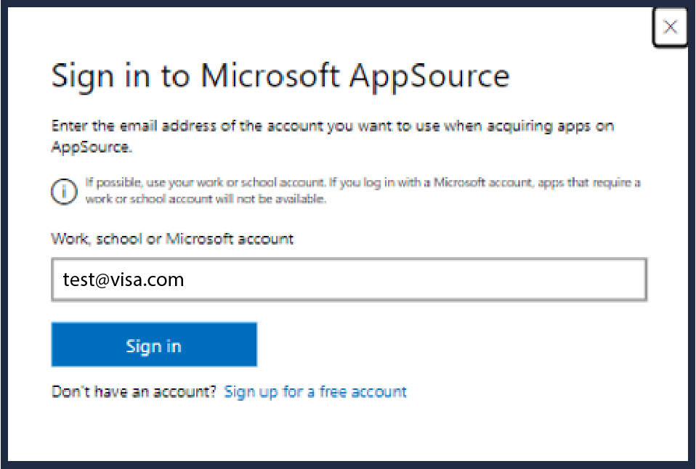Open the Sign up for a free account link
This screenshot has height=469, width=696.
pos(315,392)
